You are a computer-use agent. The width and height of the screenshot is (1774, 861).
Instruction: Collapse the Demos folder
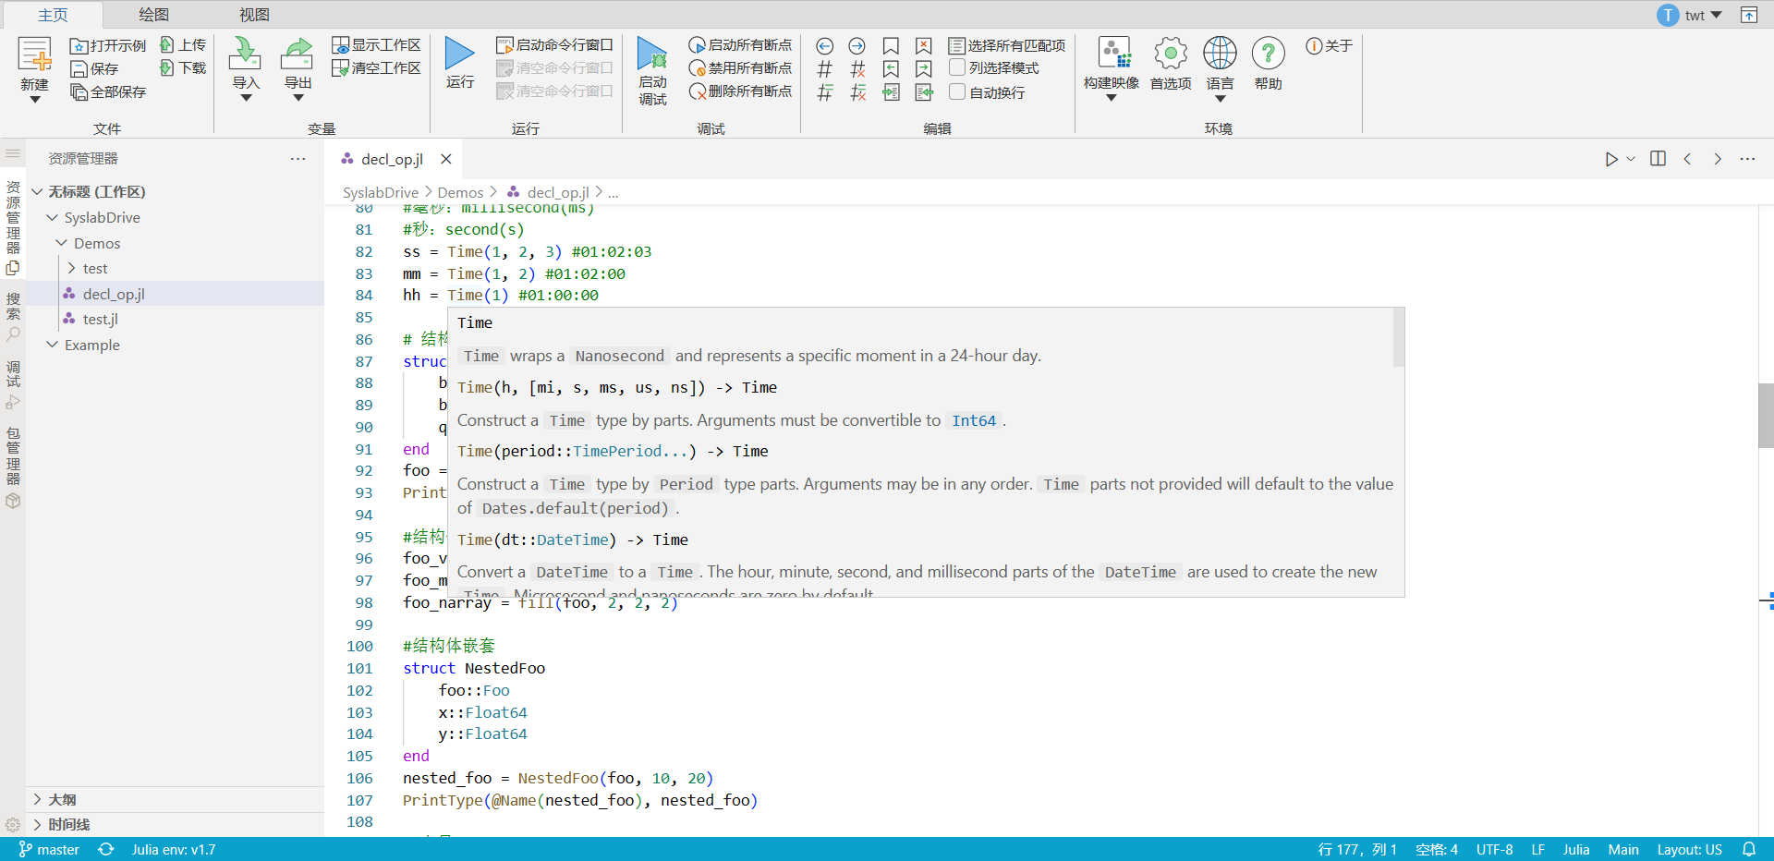coord(61,243)
